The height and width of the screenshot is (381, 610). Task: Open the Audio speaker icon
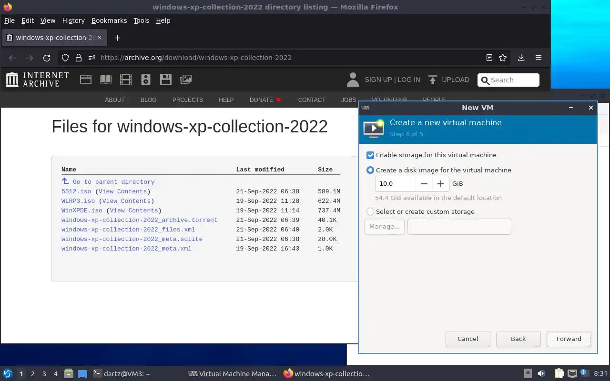click(x=146, y=80)
